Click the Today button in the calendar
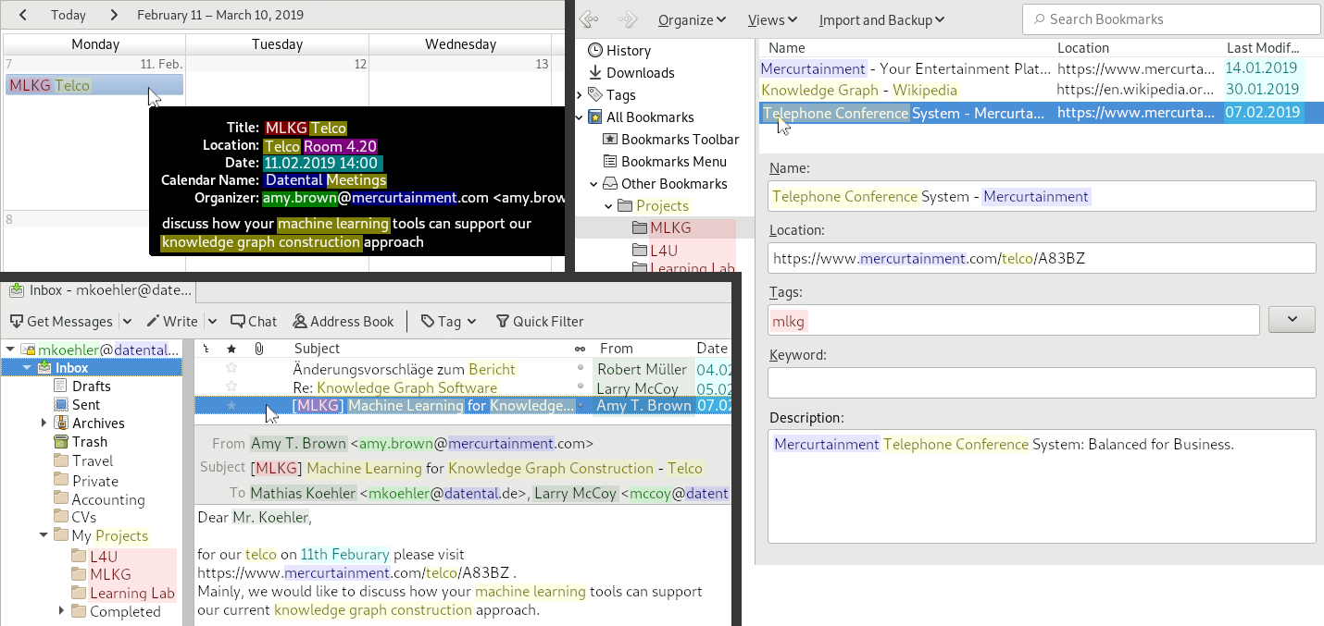The image size is (1324, 626). point(69,15)
